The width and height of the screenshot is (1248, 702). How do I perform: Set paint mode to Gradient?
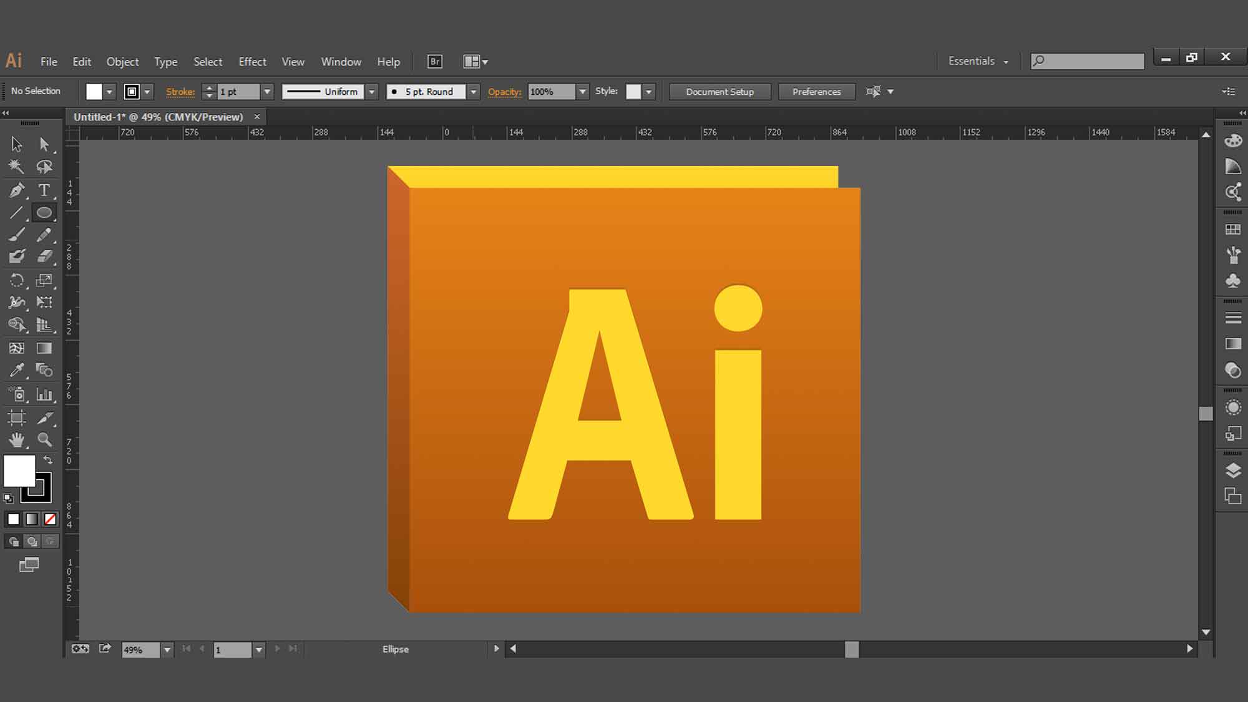click(x=31, y=519)
